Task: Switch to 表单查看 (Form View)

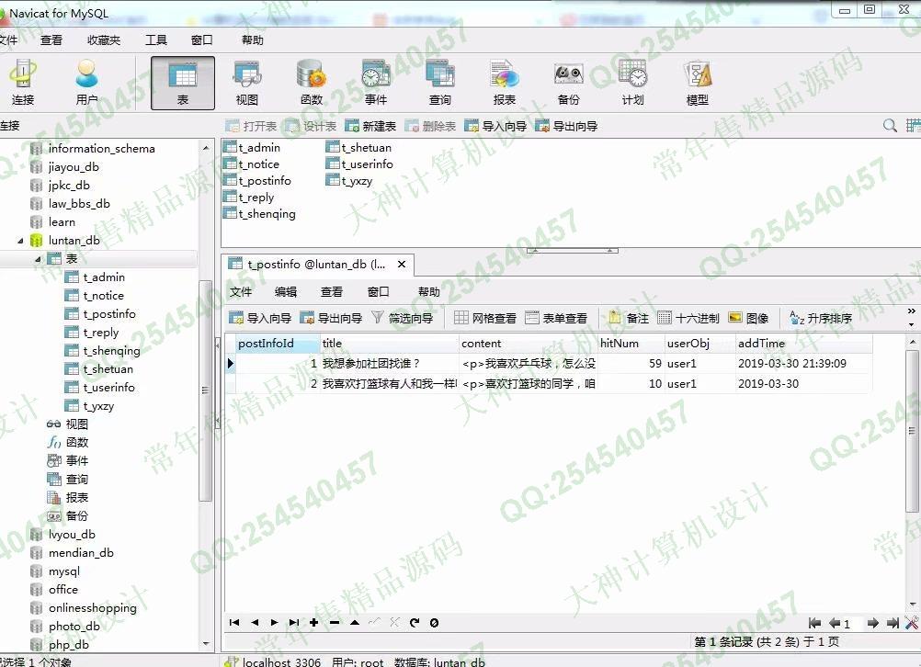Action: tap(556, 318)
